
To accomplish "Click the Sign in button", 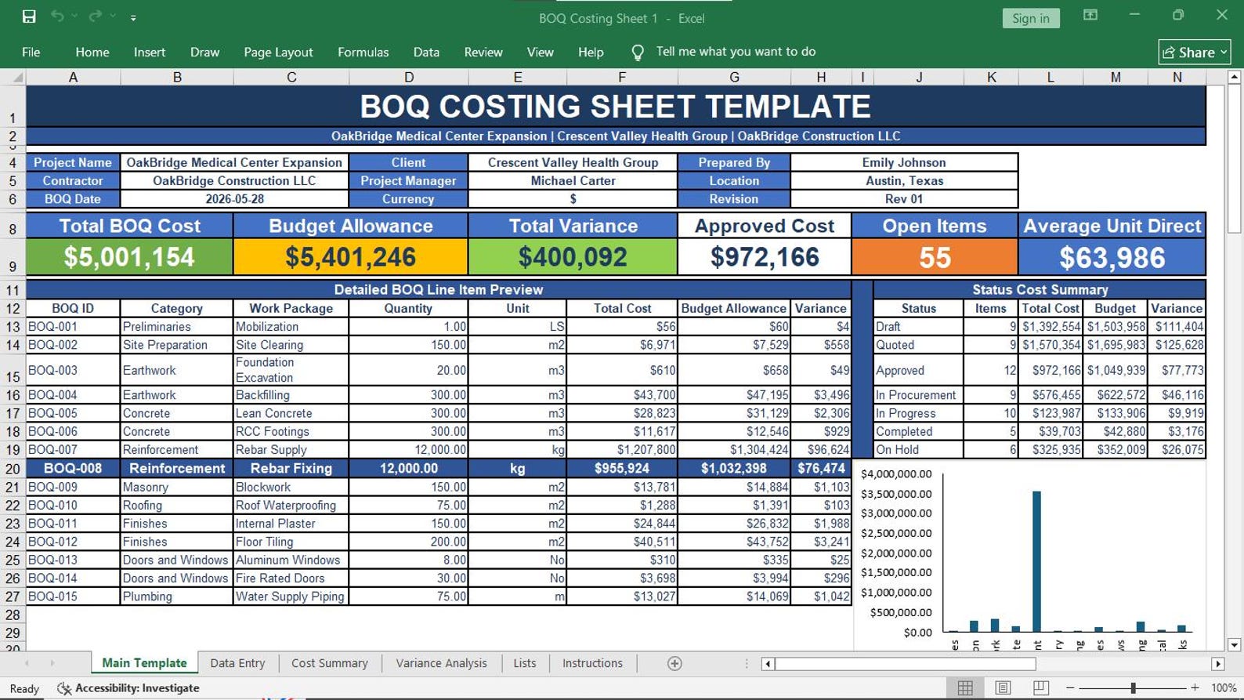I will point(1031,18).
